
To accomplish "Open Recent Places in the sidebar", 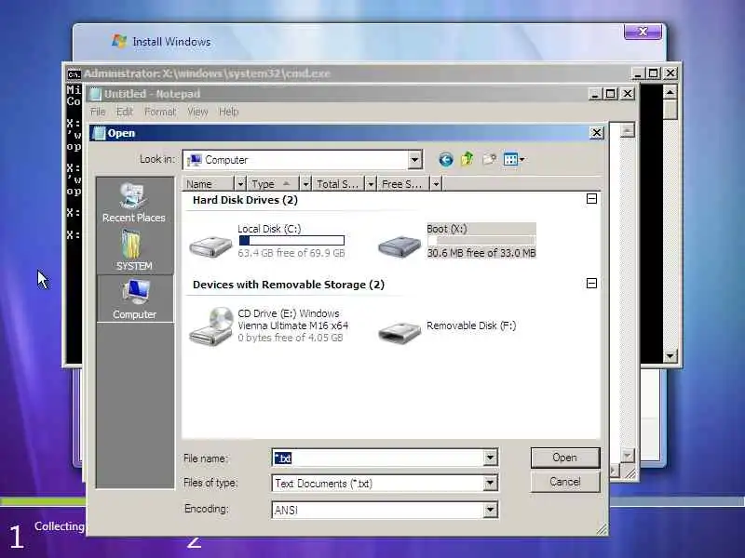I will point(134,202).
